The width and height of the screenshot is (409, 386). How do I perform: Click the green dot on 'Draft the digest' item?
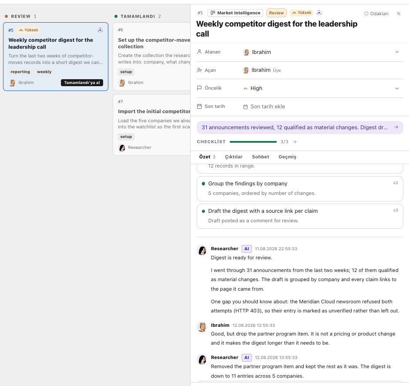click(204, 211)
